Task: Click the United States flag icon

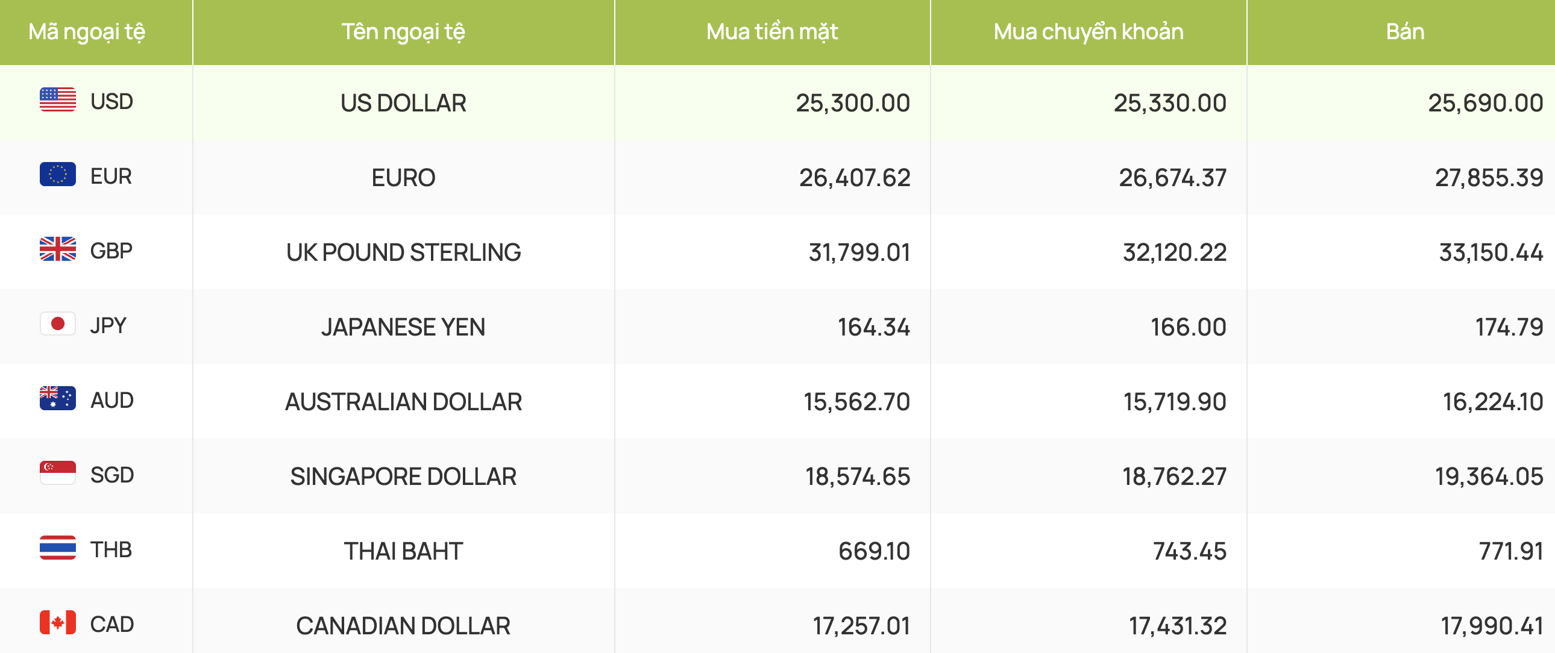Action: tap(58, 99)
